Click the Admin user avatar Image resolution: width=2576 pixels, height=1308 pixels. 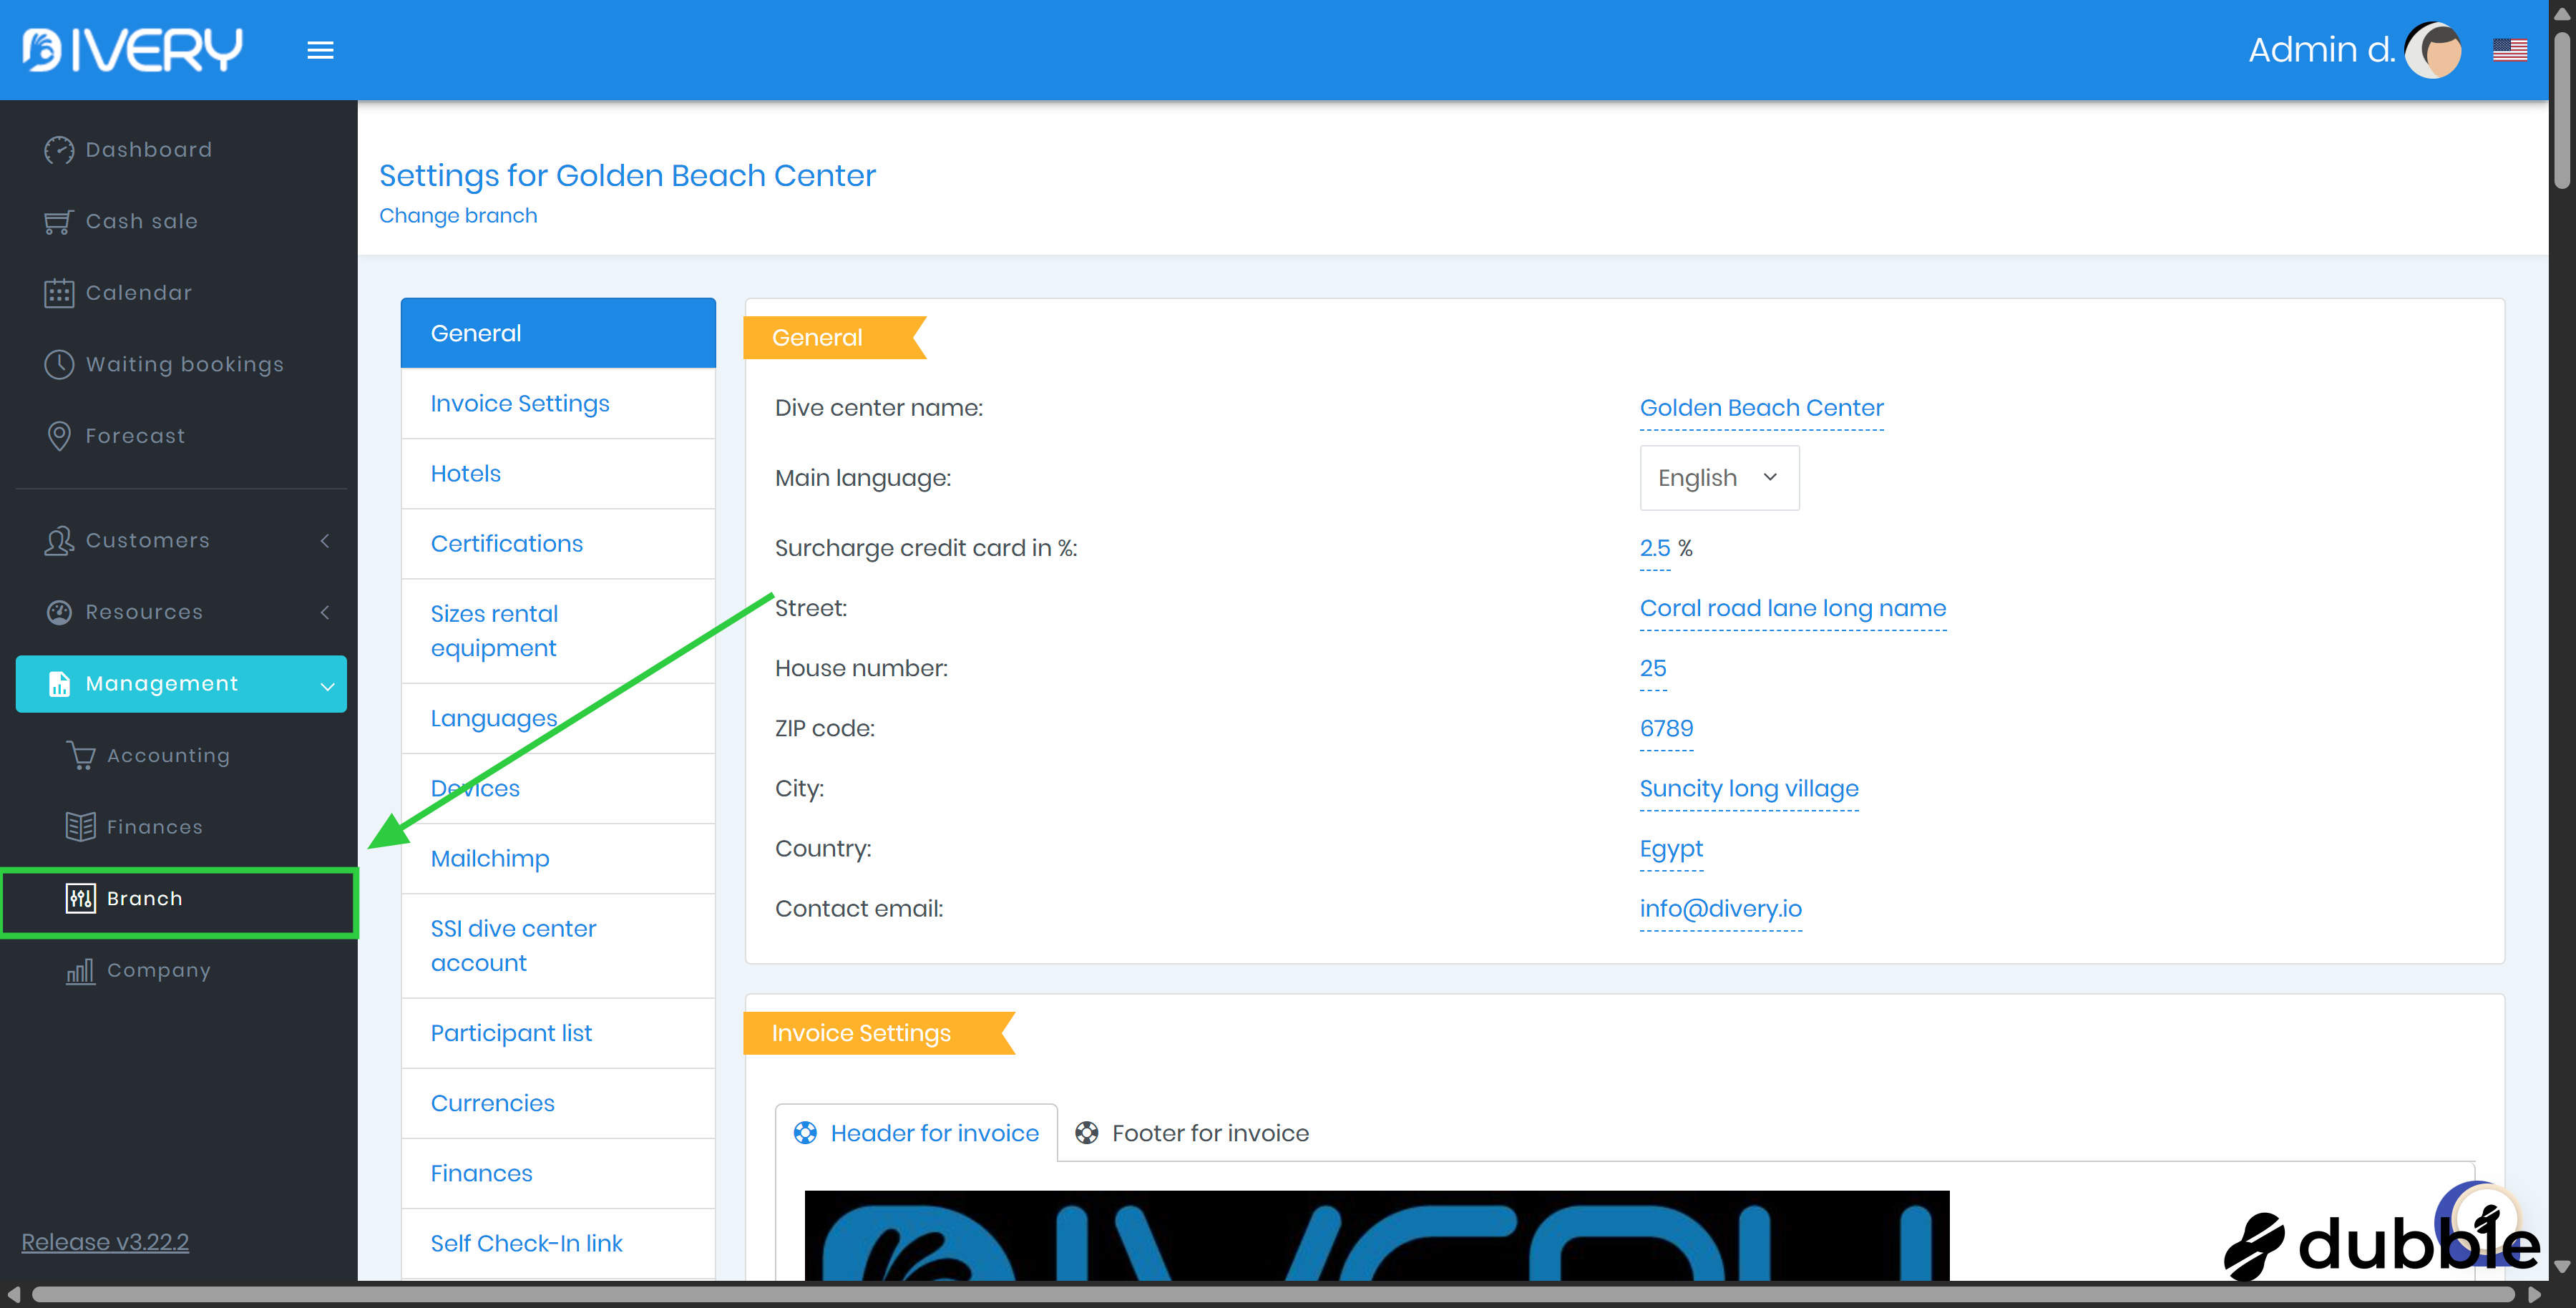[x=2433, y=50]
